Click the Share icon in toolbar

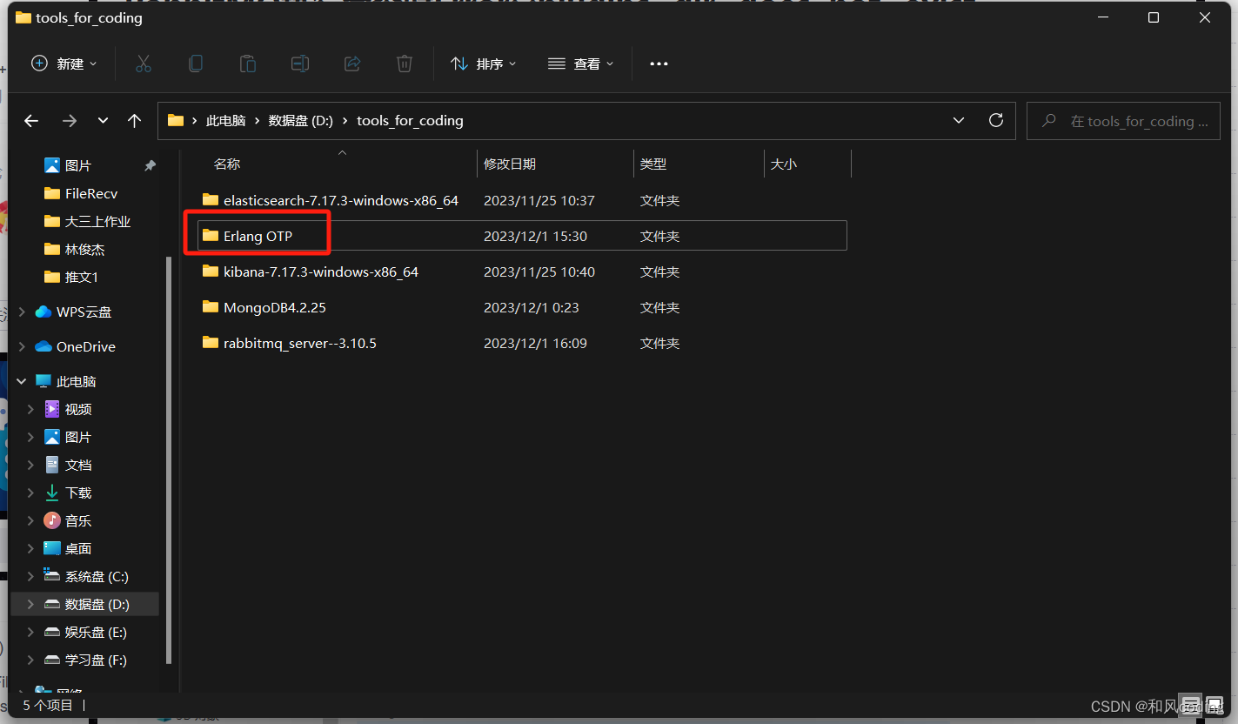(352, 64)
